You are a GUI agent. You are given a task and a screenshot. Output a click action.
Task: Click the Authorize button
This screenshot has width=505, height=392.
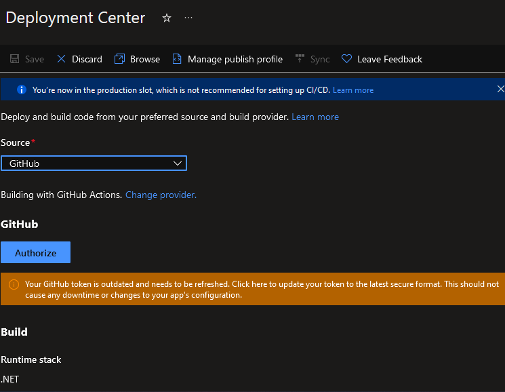35,252
